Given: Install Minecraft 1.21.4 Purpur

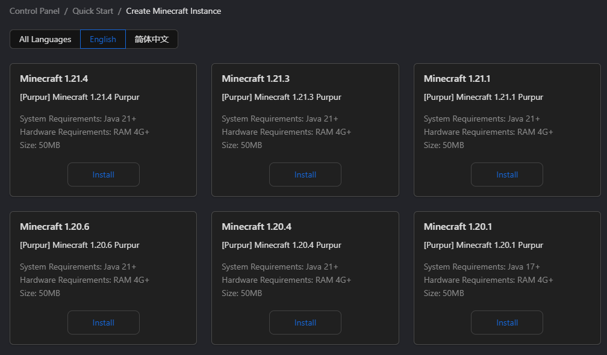Looking at the screenshot, I should (x=104, y=174).
